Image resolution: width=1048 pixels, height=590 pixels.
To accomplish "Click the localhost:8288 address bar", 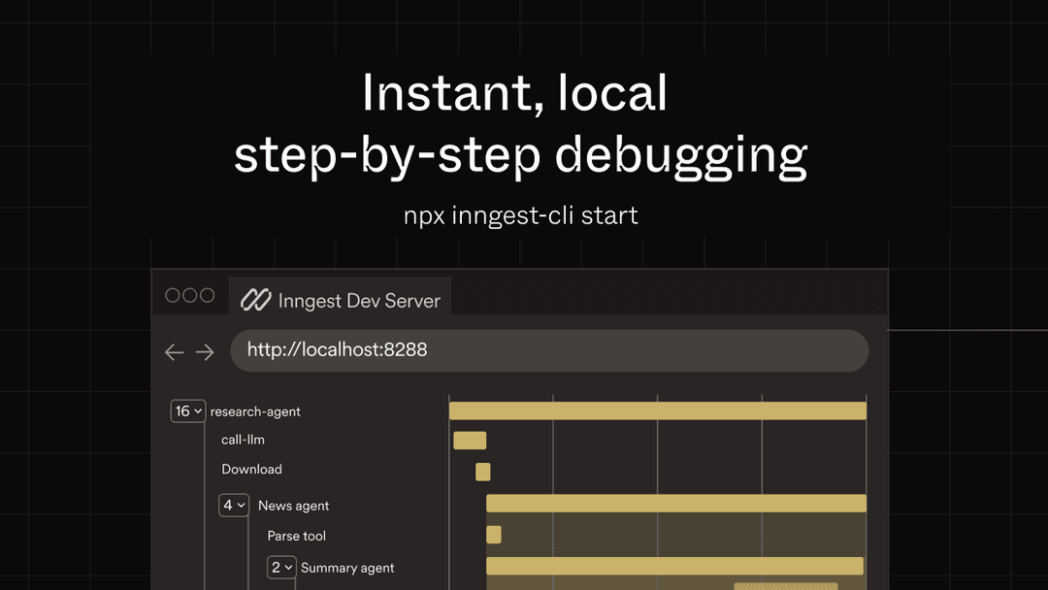I will (548, 350).
